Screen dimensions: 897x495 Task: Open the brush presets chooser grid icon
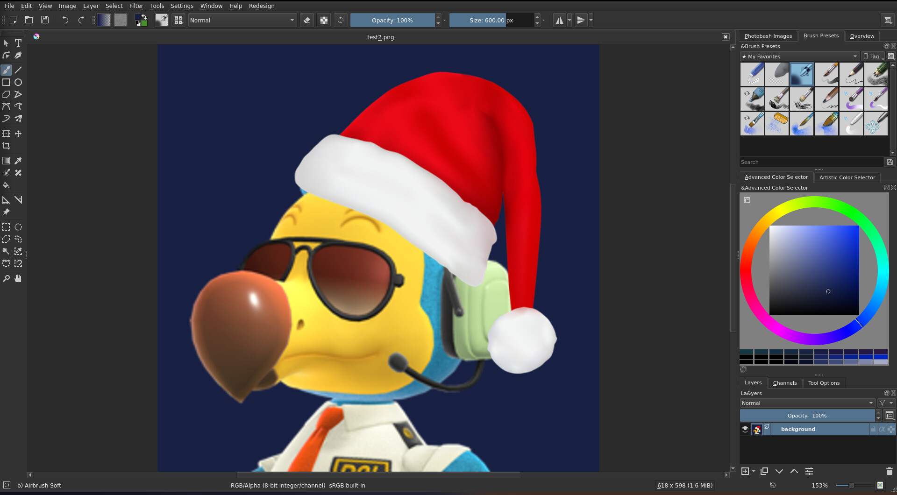pos(178,20)
